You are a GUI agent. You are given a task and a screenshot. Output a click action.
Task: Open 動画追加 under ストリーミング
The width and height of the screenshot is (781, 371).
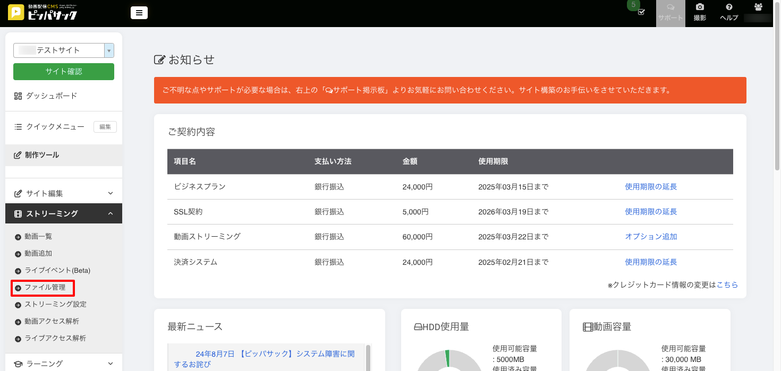(x=38, y=253)
